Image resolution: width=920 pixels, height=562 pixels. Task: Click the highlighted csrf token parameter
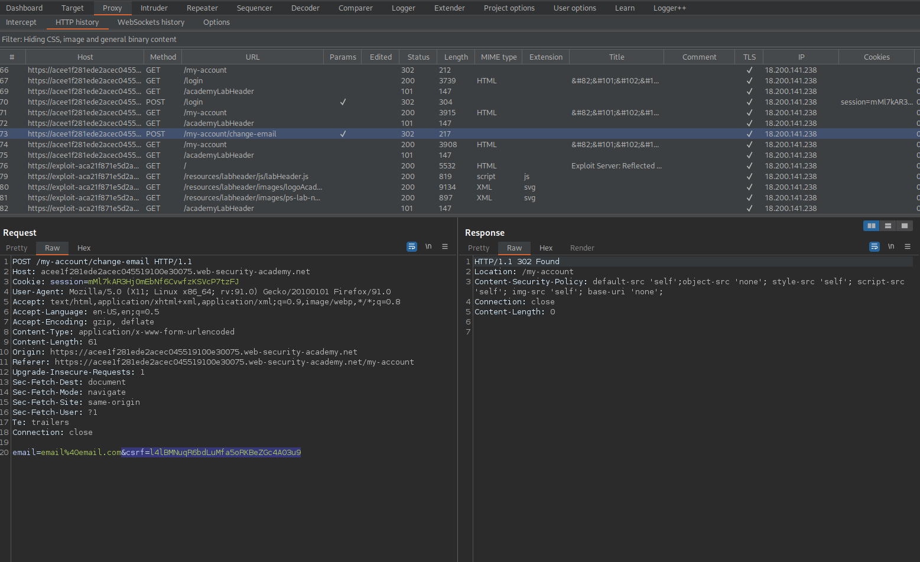point(212,453)
